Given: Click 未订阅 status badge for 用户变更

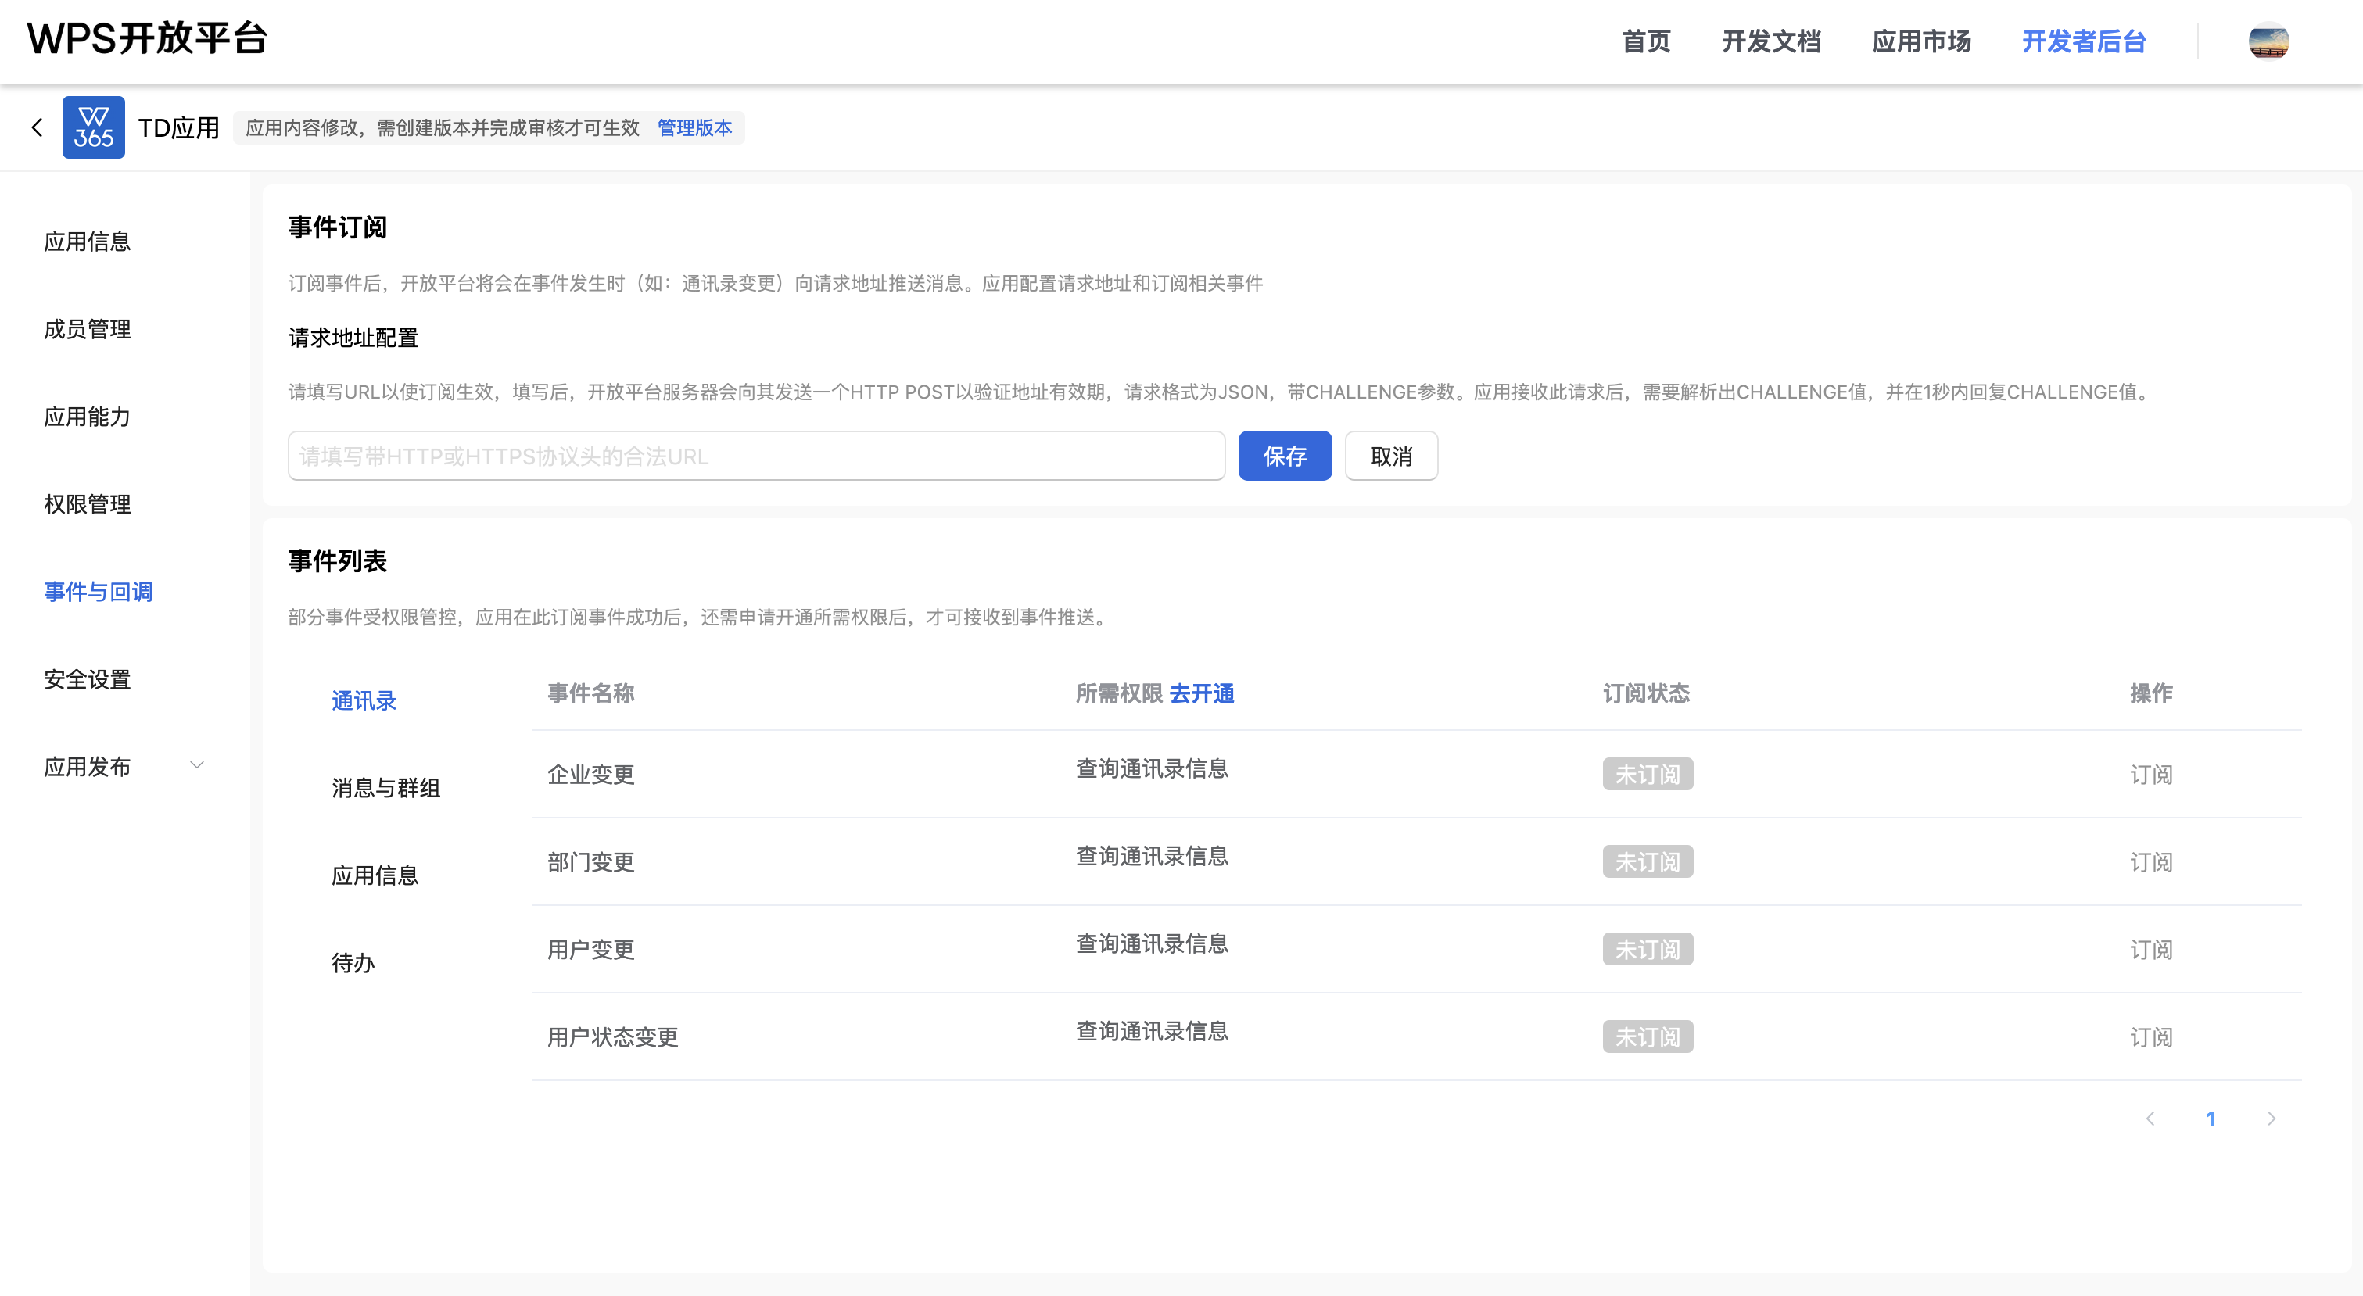Looking at the screenshot, I should [x=1648, y=949].
